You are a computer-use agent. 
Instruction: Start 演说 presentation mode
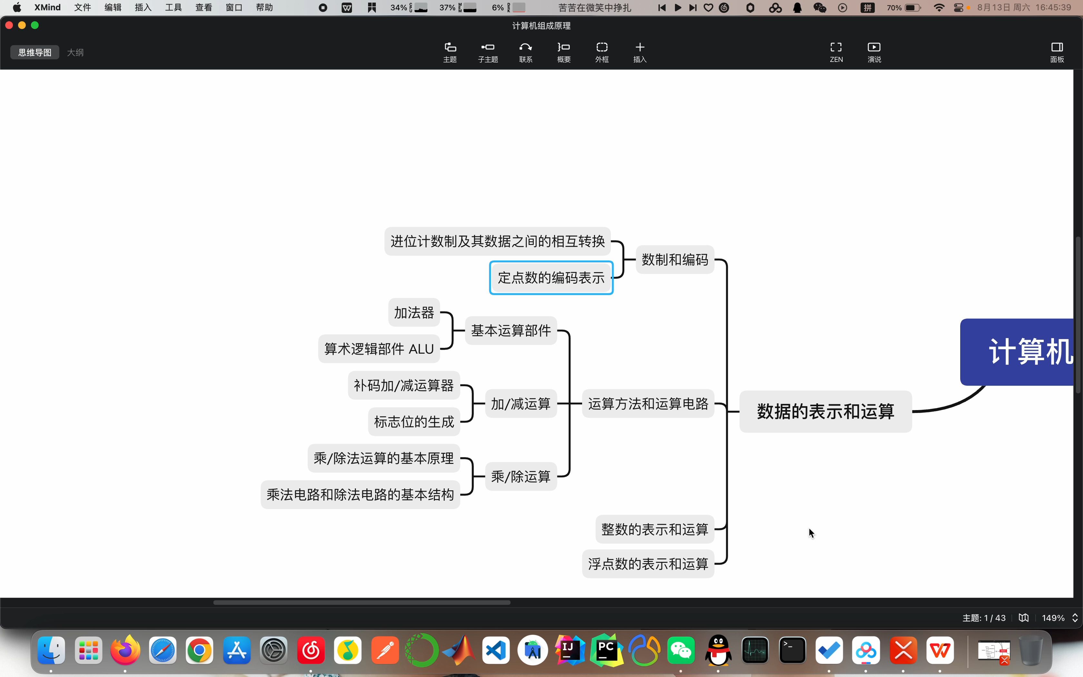(x=873, y=52)
